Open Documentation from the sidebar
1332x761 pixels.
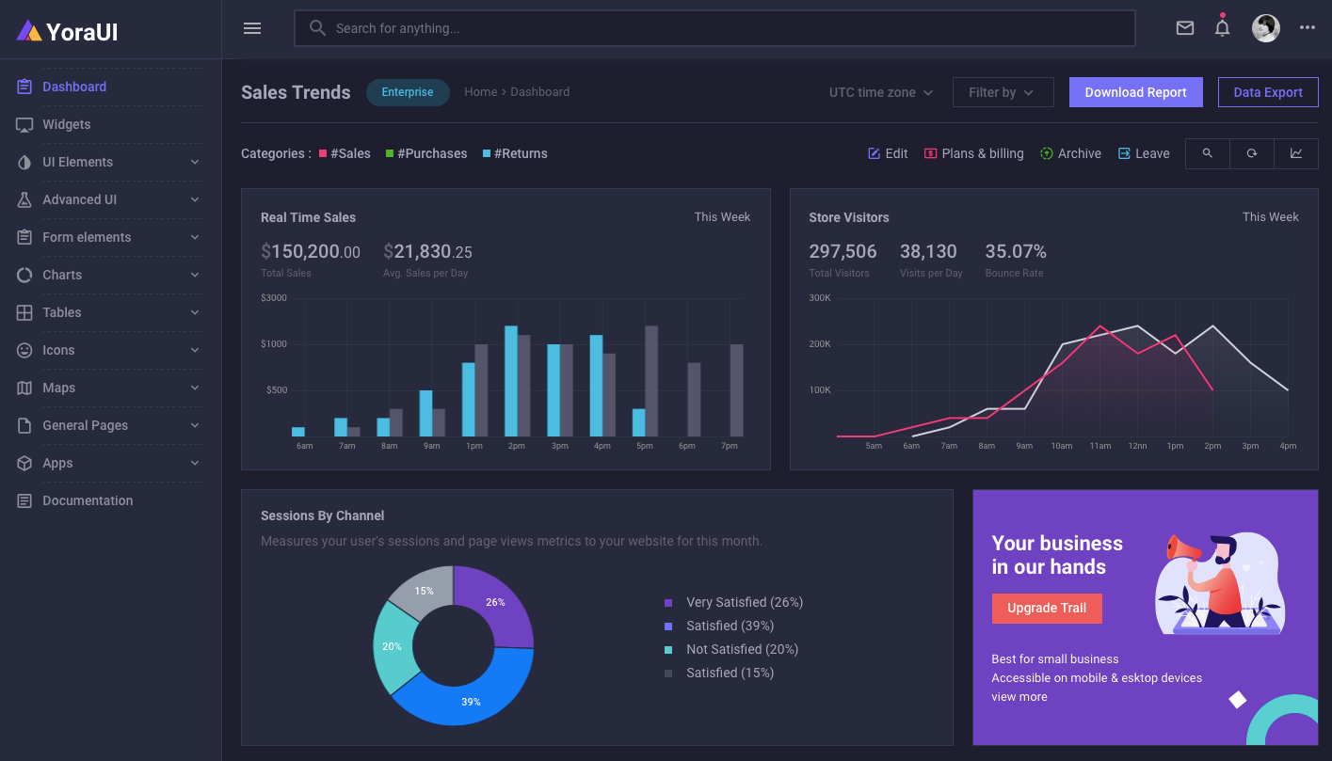[x=87, y=500]
